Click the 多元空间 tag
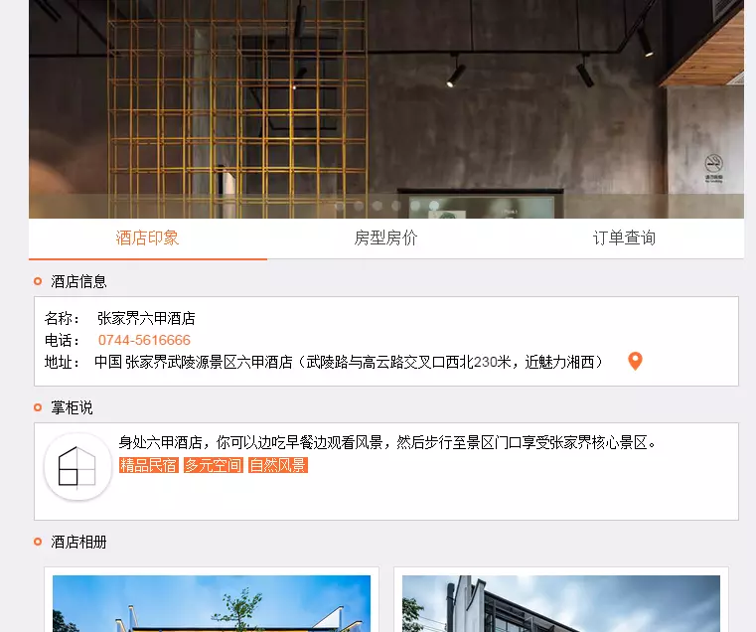756x632 pixels. click(x=214, y=466)
